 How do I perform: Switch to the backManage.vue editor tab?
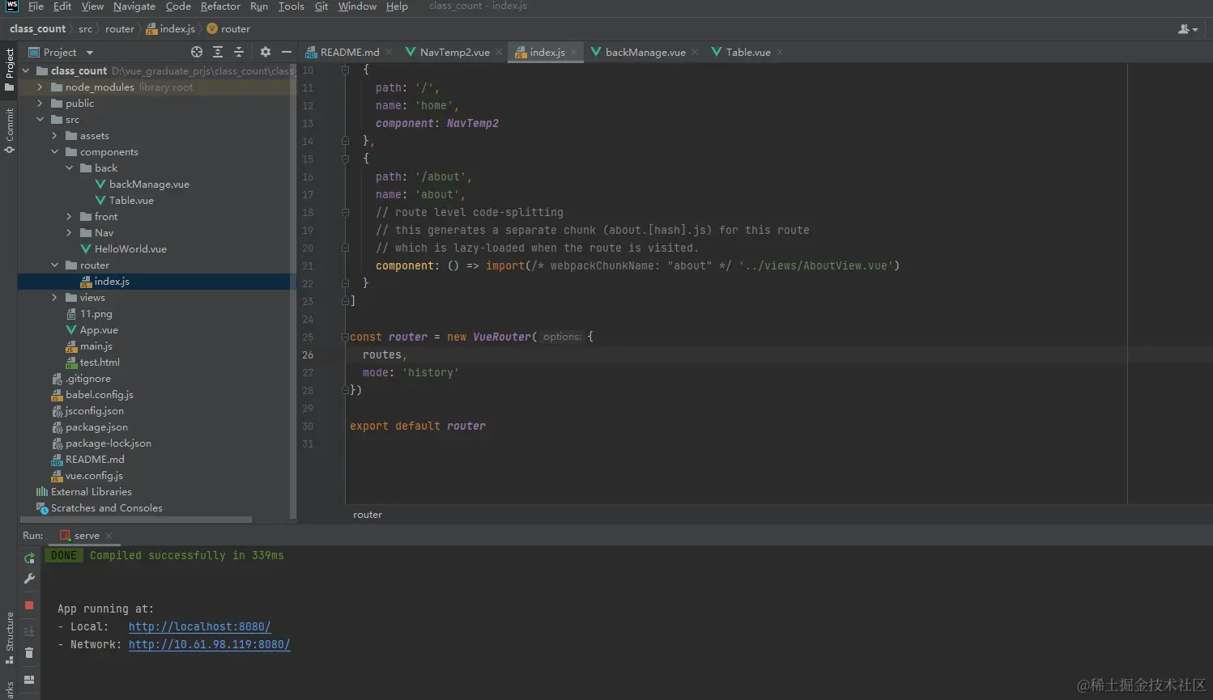click(645, 53)
